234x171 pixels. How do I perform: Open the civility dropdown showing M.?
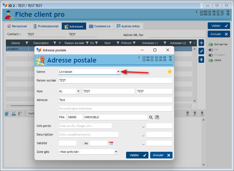click(78, 91)
